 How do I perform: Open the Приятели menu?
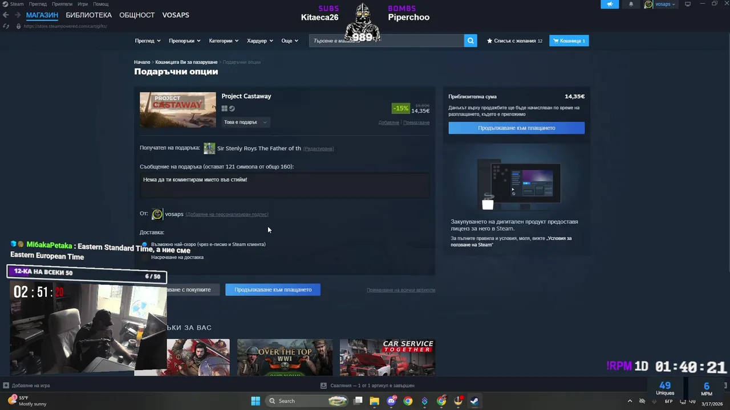point(62,4)
